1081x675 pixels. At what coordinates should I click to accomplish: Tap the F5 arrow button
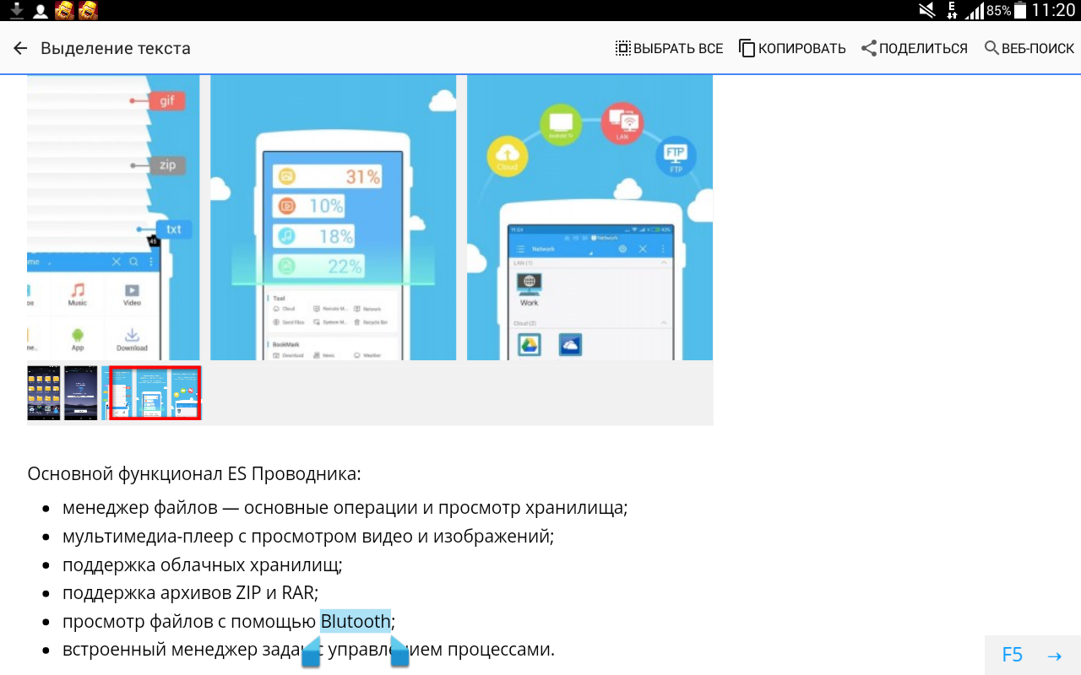pos(1032,656)
